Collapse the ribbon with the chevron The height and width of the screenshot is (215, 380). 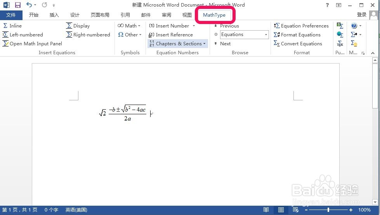point(373,53)
